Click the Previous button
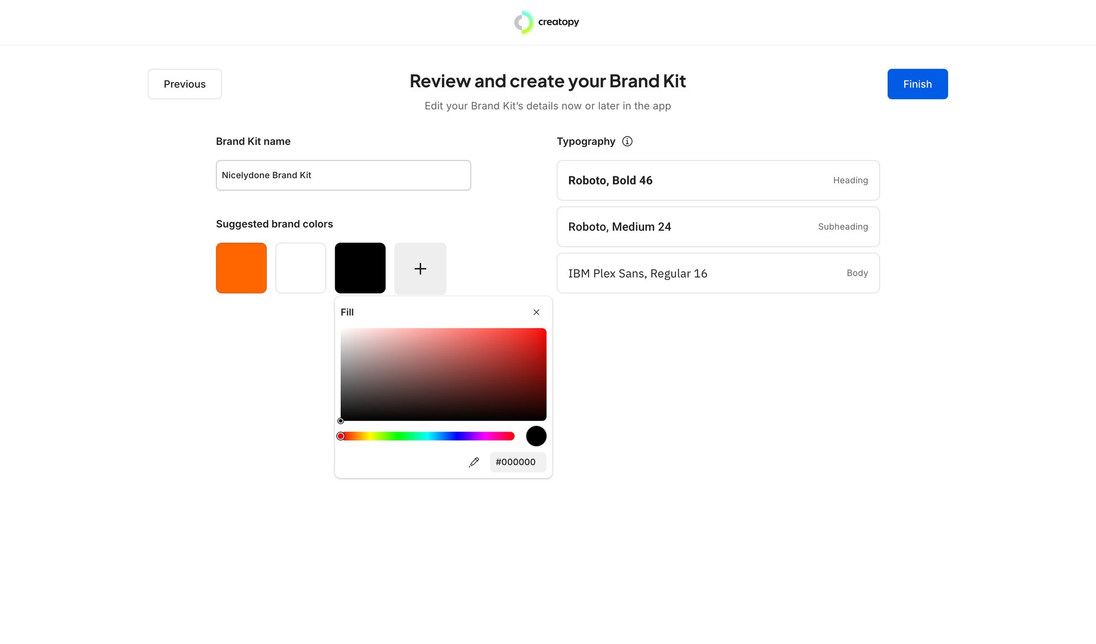The height and width of the screenshot is (644, 1096). pyautogui.click(x=184, y=83)
